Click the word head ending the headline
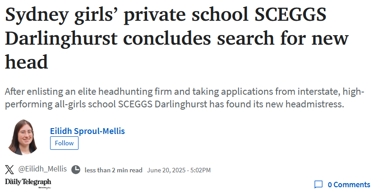Viewport: 374px width, 194px height. 27,62
